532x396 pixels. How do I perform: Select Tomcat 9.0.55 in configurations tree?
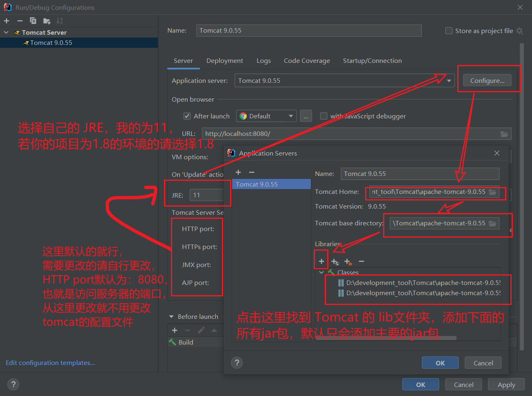[79, 42]
